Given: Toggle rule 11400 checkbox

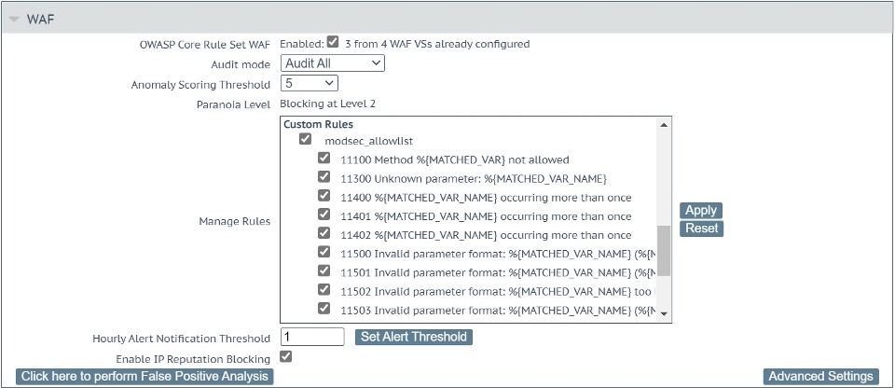Looking at the screenshot, I should click(x=324, y=196).
